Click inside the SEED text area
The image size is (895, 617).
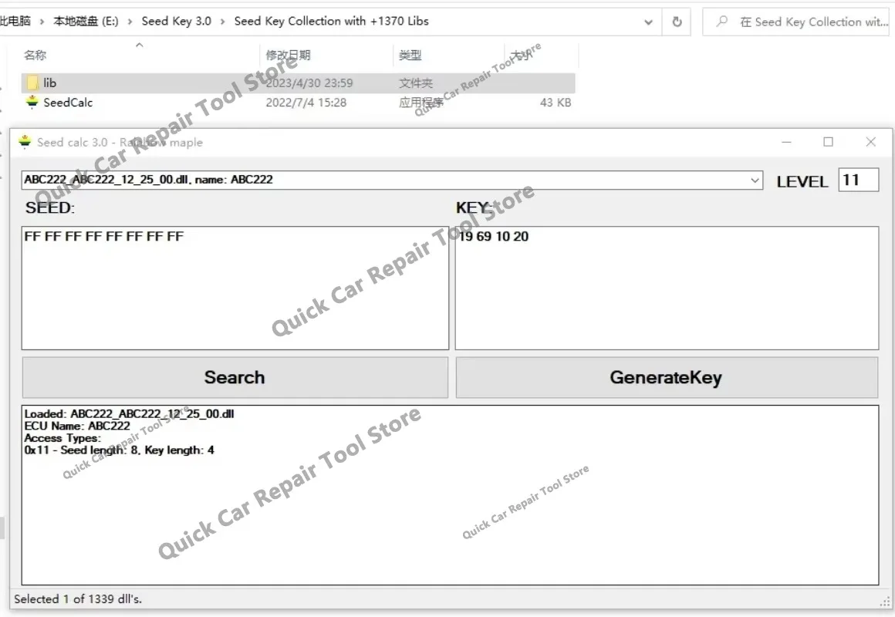click(x=235, y=288)
